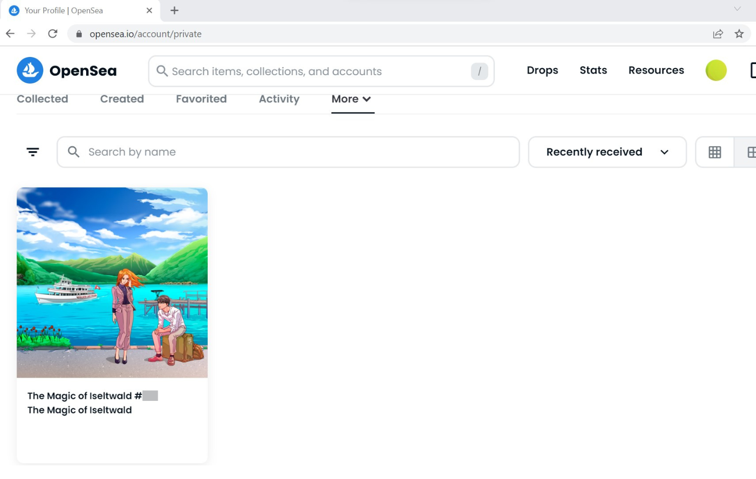Click the slash shortcut key in search
This screenshot has width=756, height=479.
click(x=479, y=71)
